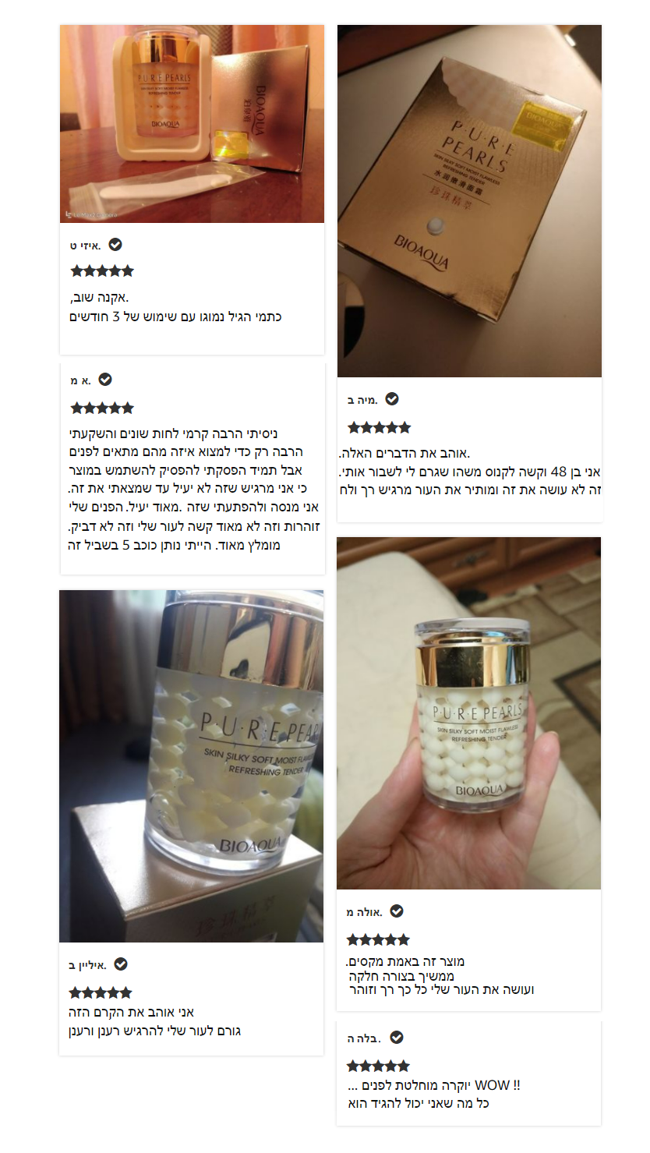Open photo of hand holding jar

468,713
